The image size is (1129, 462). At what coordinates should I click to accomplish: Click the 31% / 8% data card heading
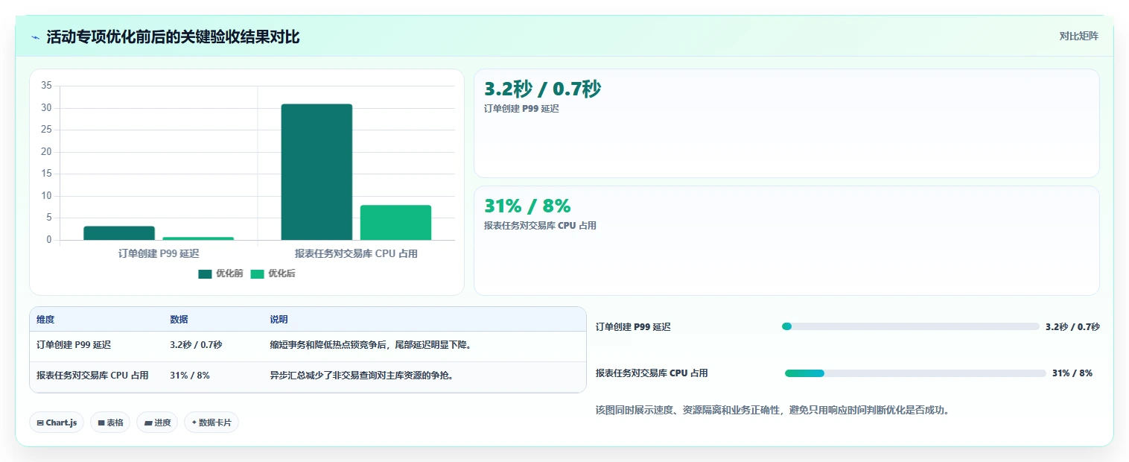[x=527, y=206]
